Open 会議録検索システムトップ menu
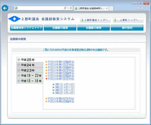The image size is (151, 125). pos(26,28)
